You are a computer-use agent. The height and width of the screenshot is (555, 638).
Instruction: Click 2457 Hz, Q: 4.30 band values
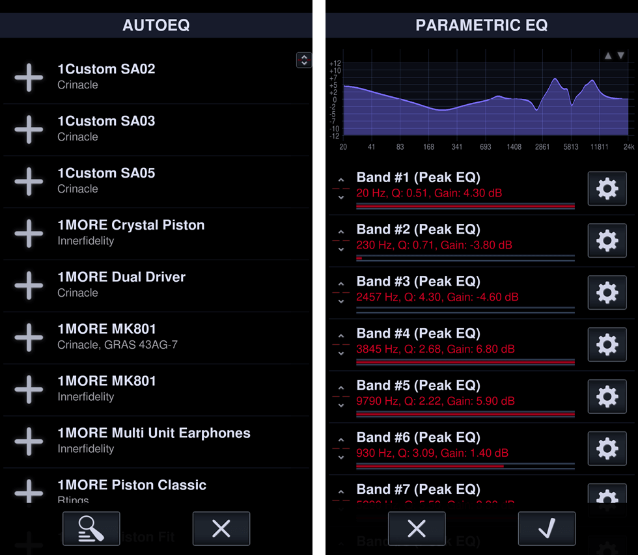[437, 297]
